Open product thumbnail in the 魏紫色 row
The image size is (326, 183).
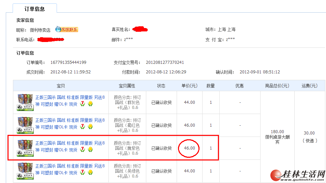pos(25,148)
